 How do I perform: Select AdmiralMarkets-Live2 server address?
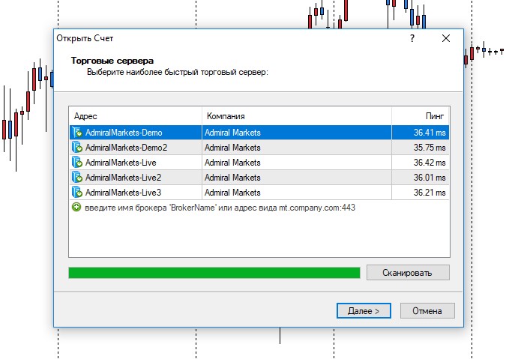[x=123, y=178]
